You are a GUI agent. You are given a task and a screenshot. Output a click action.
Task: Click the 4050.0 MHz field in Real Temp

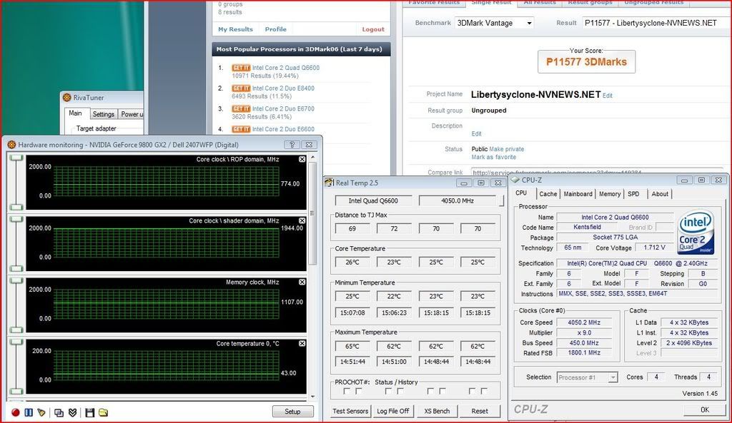click(457, 200)
